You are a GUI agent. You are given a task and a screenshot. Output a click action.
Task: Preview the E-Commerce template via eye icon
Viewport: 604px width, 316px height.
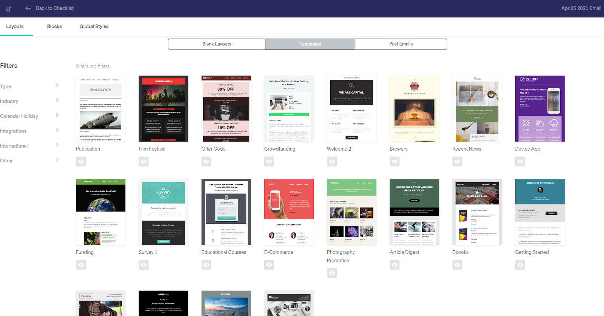[x=269, y=265]
